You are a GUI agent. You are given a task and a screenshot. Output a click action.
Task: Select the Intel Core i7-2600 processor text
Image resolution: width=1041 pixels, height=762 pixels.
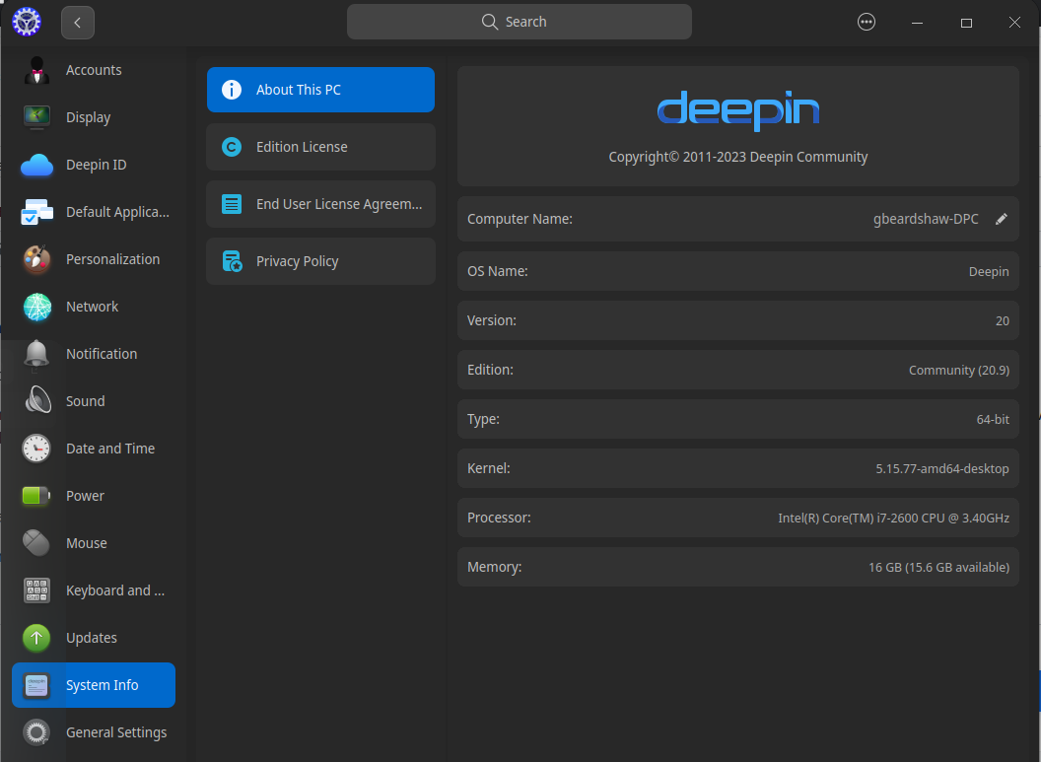[x=893, y=518]
